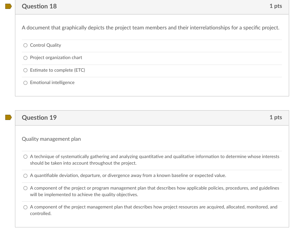Click the Question 19 header
The height and width of the screenshot is (230, 292).
click(x=39, y=118)
